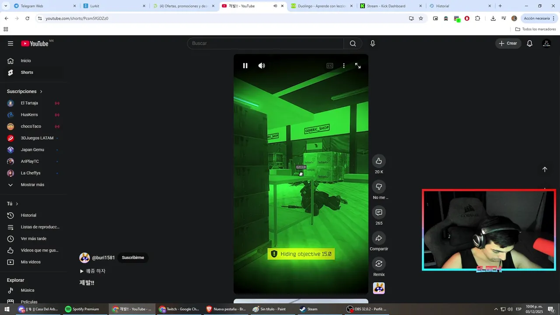Open the YouTube account avatar menu

[x=546, y=43]
